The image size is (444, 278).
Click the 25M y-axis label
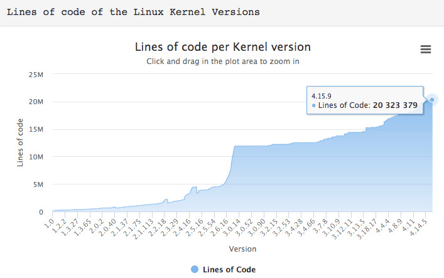click(x=35, y=75)
